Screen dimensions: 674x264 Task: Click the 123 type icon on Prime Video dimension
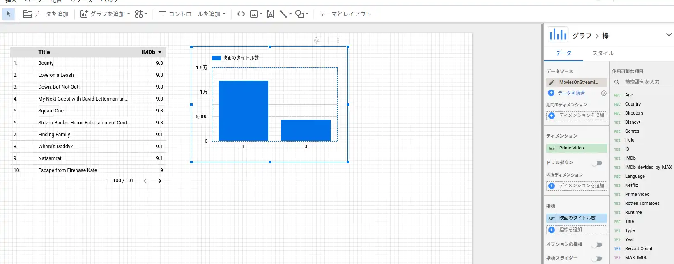pyautogui.click(x=552, y=148)
